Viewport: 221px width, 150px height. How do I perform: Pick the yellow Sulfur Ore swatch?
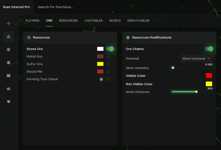click(100, 64)
